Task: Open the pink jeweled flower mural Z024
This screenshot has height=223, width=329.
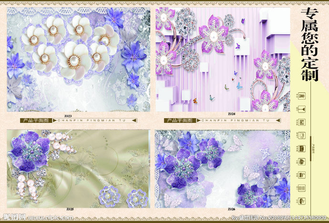Action: 223,60
